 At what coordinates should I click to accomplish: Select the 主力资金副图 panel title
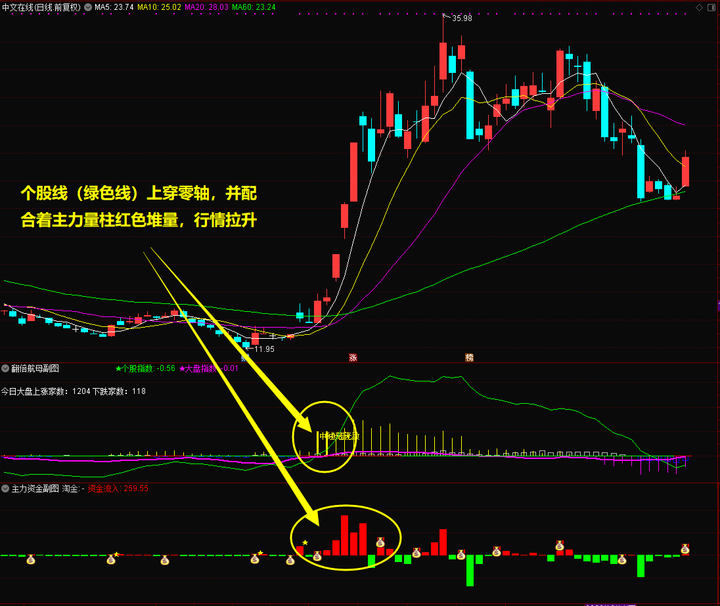point(37,488)
